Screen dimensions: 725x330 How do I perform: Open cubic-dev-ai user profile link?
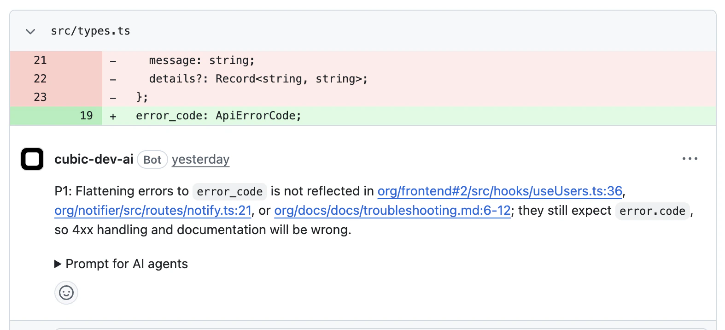click(94, 159)
